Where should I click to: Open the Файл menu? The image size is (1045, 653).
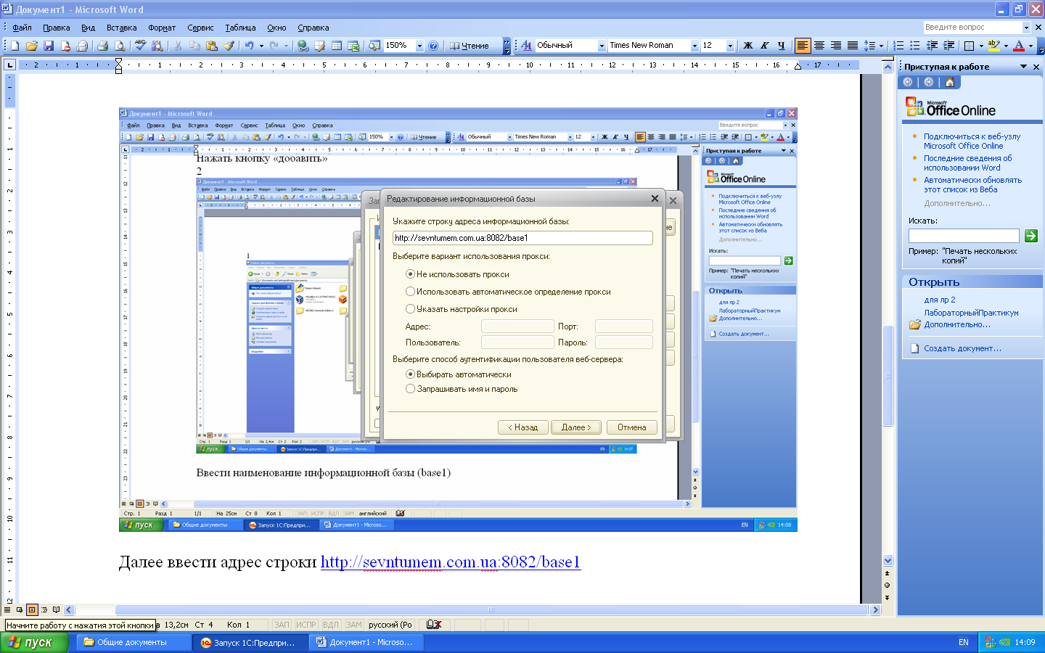[22, 28]
